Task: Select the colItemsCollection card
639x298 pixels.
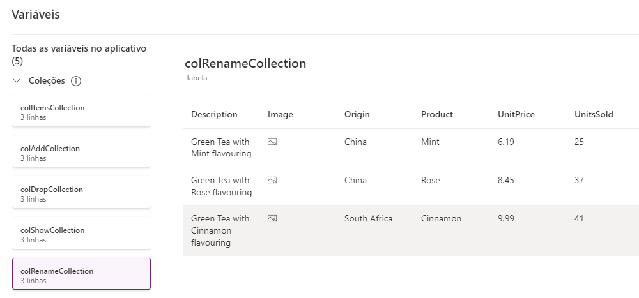Action: click(x=81, y=111)
